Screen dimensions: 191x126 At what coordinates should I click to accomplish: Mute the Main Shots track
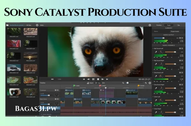(55, 99)
